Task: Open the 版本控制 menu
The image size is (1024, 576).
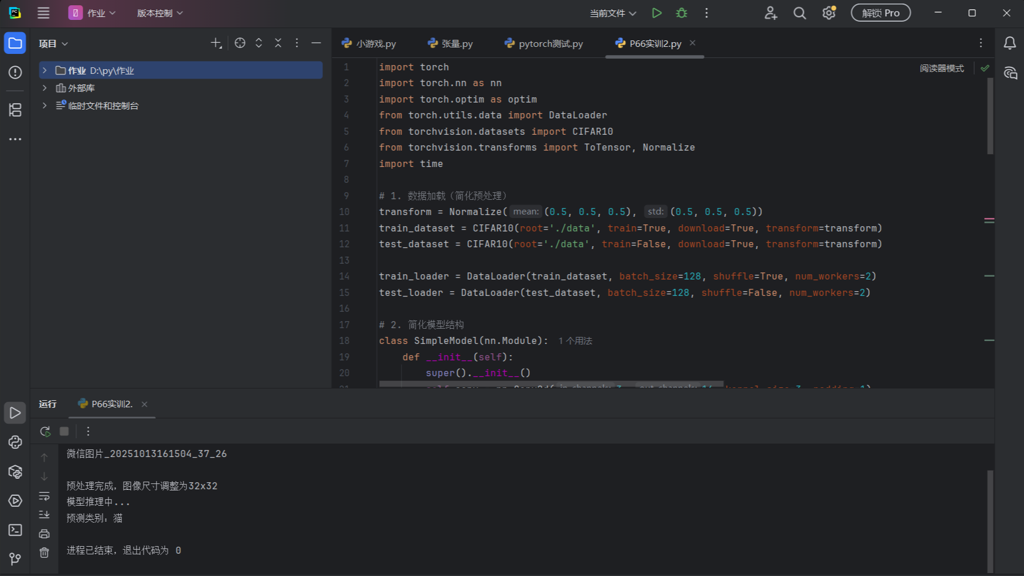Action: coord(160,13)
